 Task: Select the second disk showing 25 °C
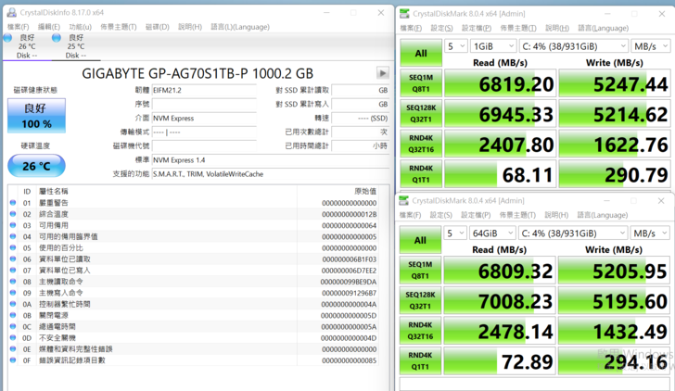pos(75,45)
